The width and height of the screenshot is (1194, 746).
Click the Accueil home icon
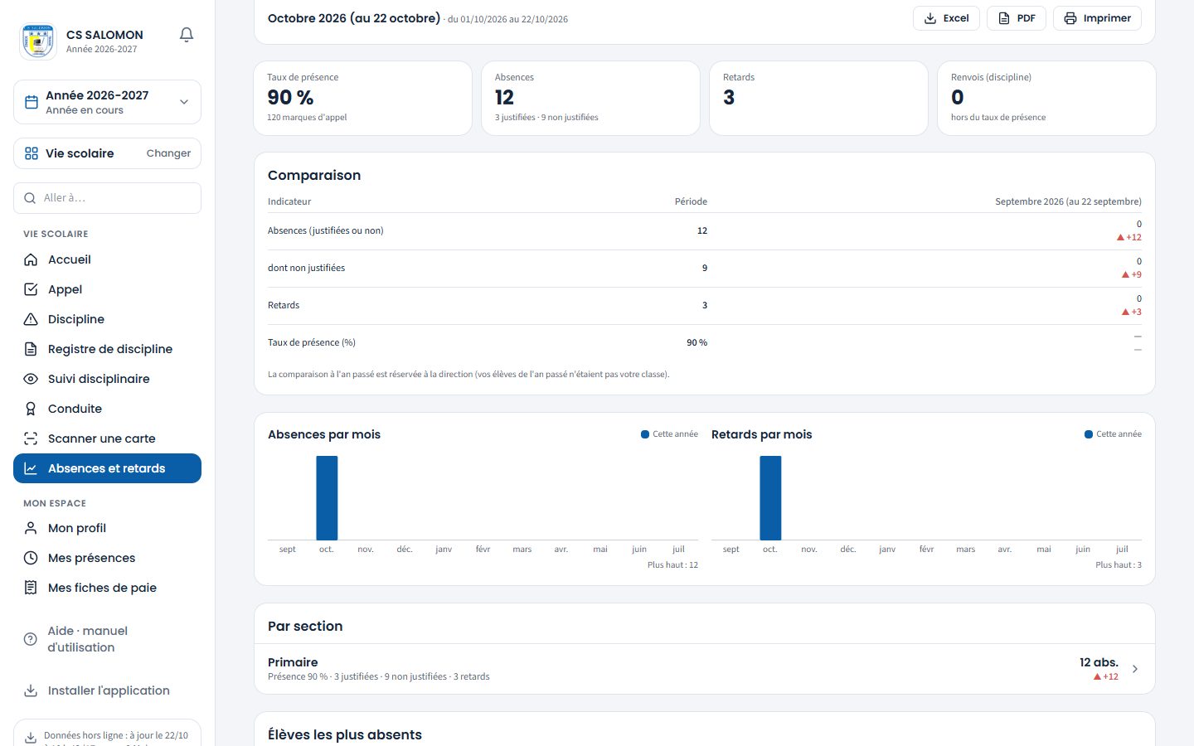pos(31,259)
